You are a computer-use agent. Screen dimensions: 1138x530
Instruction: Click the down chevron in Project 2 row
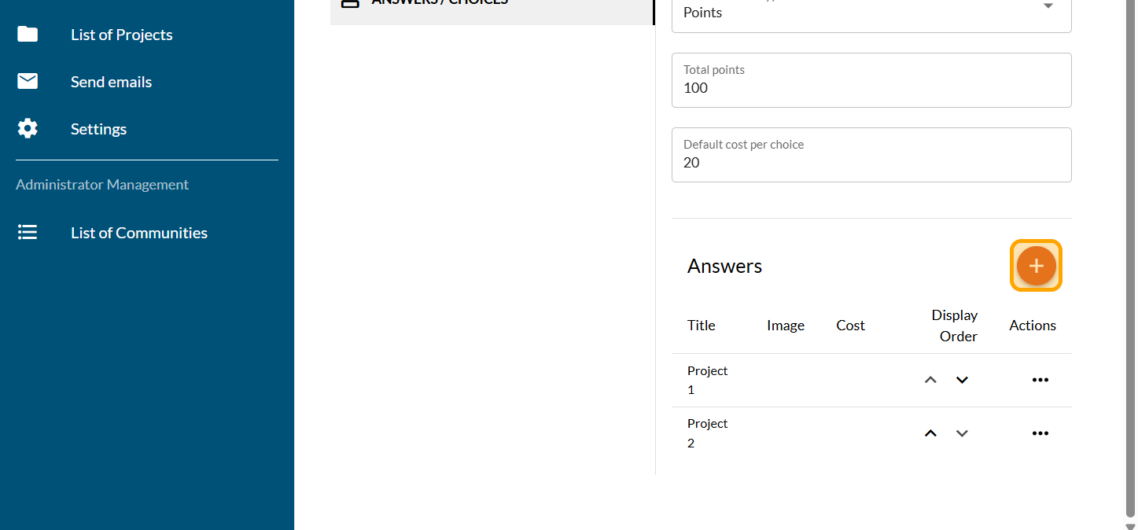click(962, 433)
